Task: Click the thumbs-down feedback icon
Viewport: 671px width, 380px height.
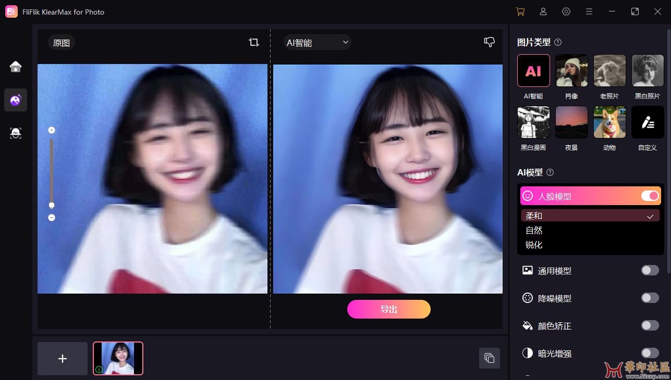Action: [x=489, y=42]
